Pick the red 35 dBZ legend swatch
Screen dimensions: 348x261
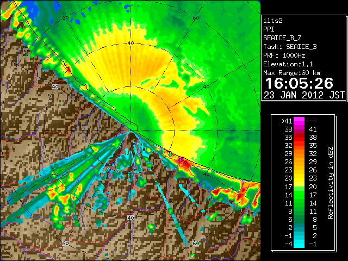coord(299,138)
